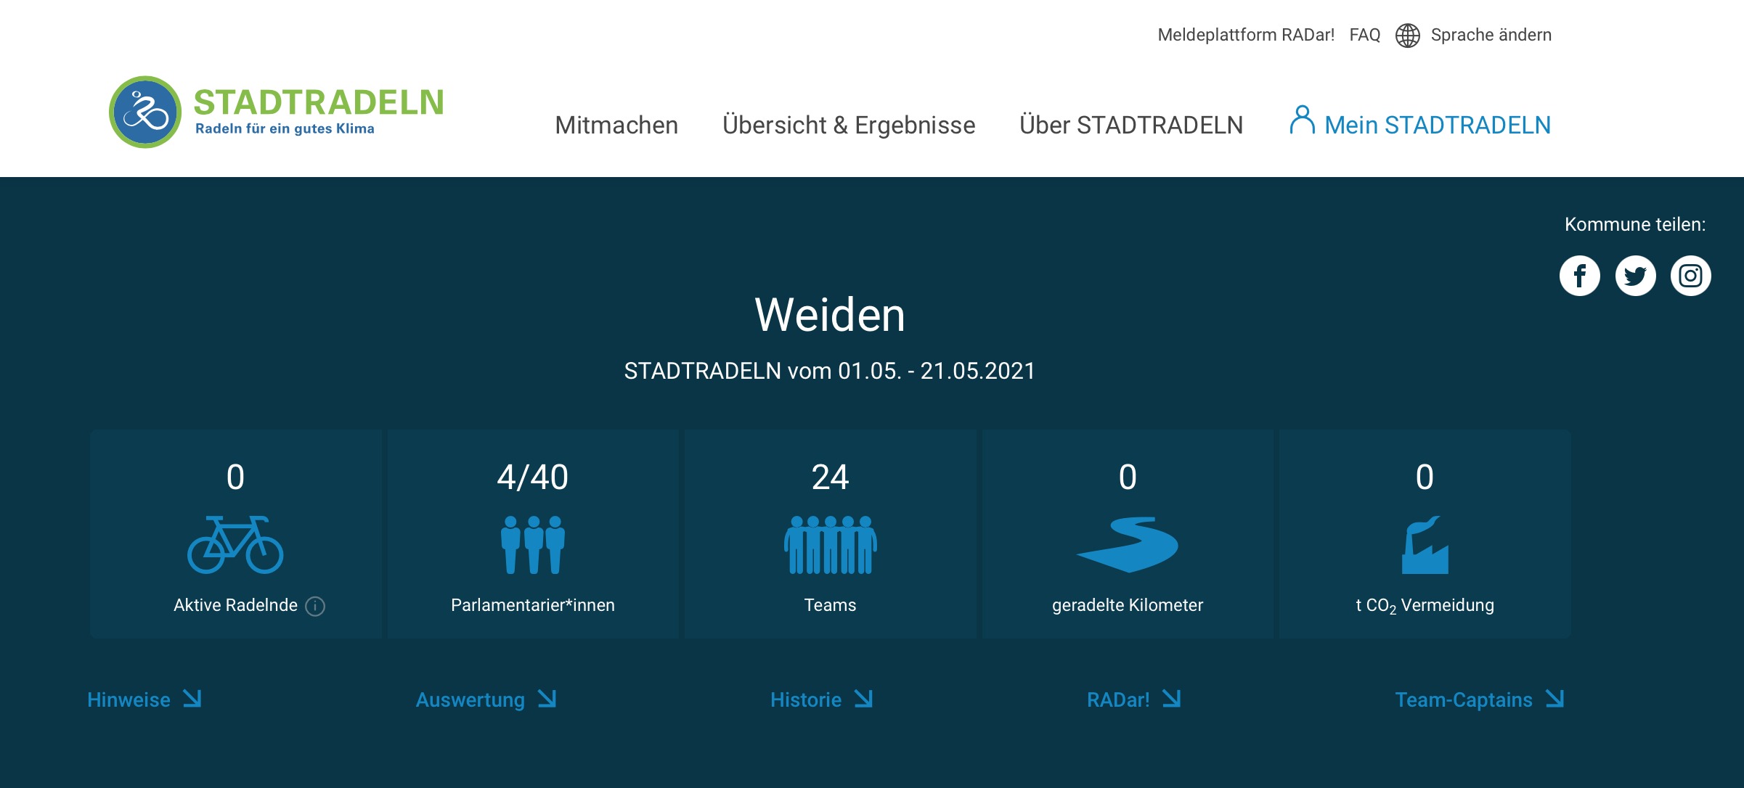Click the three-person Parlamentarier*innen icon
The image size is (1744, 788).
click(x=532, y=545)
